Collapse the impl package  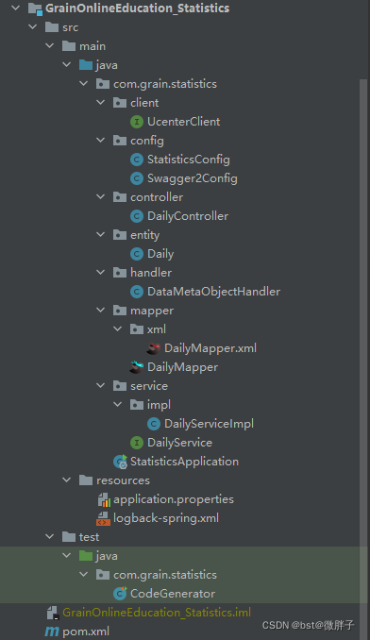(x=117, y=404)
